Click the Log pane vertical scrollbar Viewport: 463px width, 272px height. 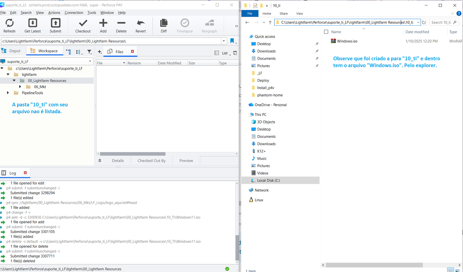(x=237, y=248)
